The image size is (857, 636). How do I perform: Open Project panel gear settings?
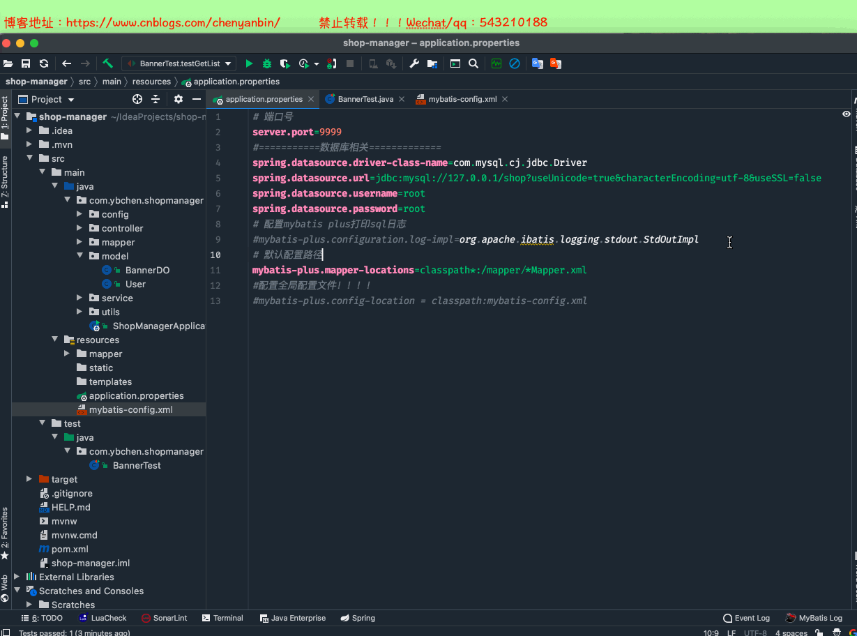point(179,99)
